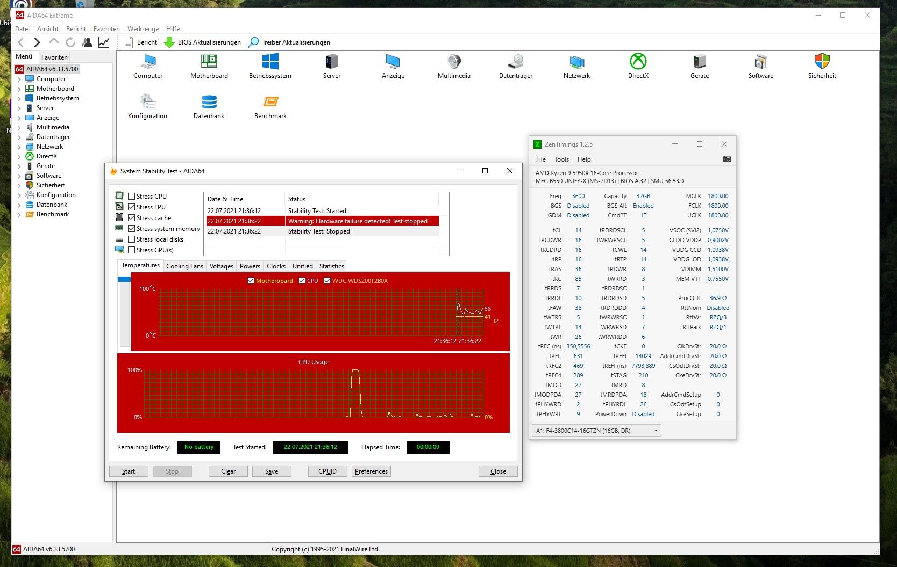Screen dimensions: 897x567
Task: Click the back navigation arrow in toolbar
Action: point(21,42)
